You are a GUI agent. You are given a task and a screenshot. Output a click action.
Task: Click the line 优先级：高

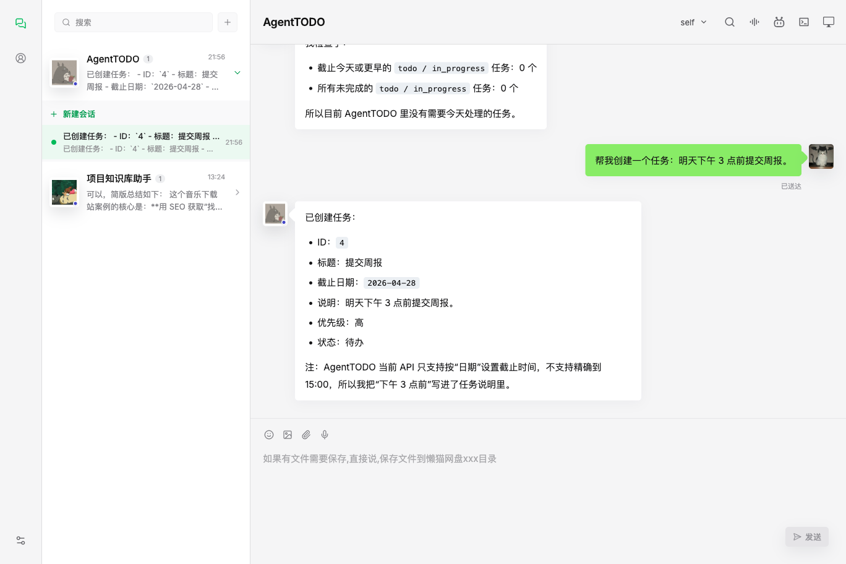(341, 322)
